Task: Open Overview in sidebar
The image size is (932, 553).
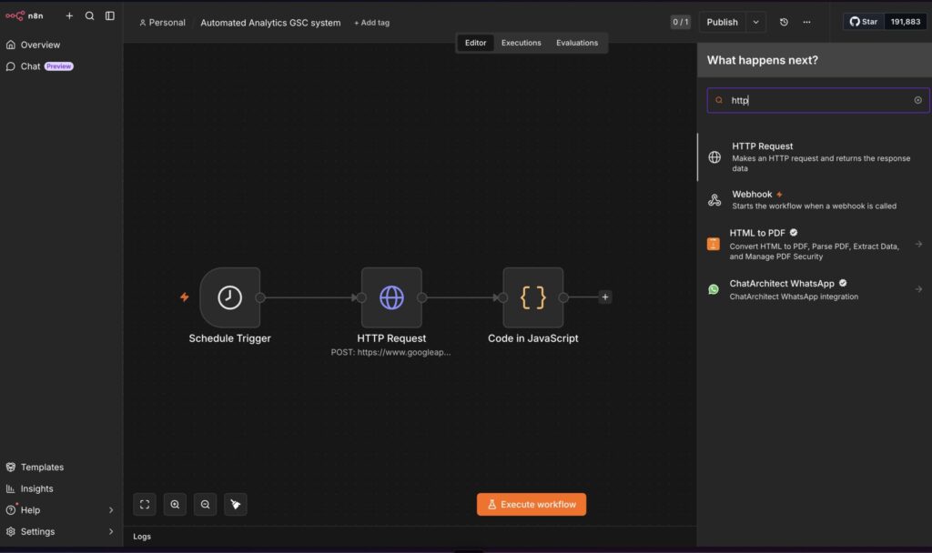Action: pyautogui.click(x=40, y=45)
